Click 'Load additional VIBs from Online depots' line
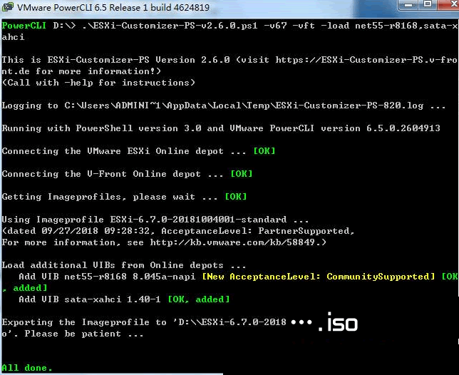Screen dimensions: 459x375 click(x=124, y=265)
